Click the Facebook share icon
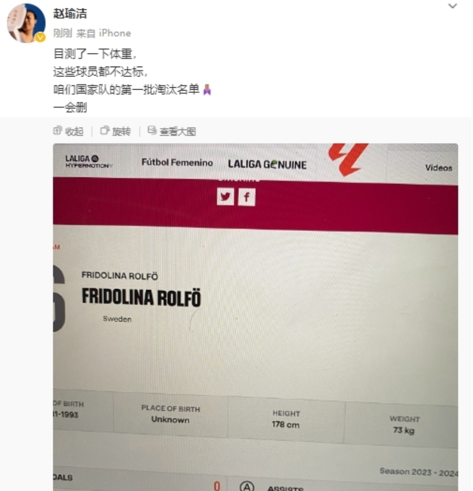The image size is (473, 491). (246, 197)
